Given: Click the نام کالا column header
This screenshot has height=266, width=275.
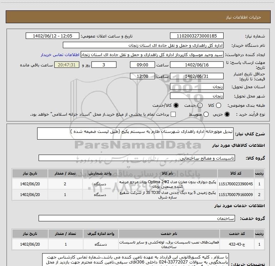Looking at the screenshot, I should (x=167, y=173).
